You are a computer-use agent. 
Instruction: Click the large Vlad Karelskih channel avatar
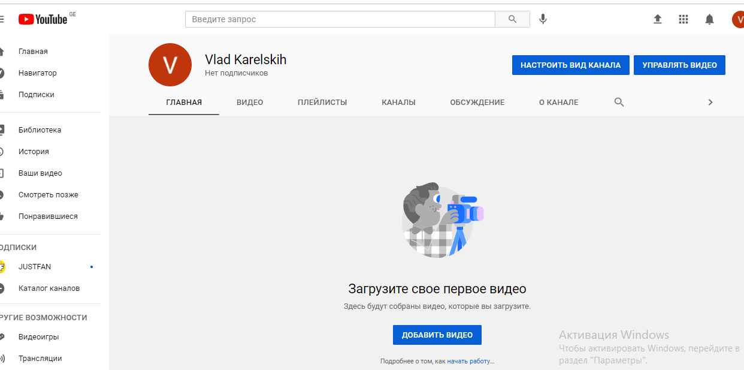[x=170, y=65]
